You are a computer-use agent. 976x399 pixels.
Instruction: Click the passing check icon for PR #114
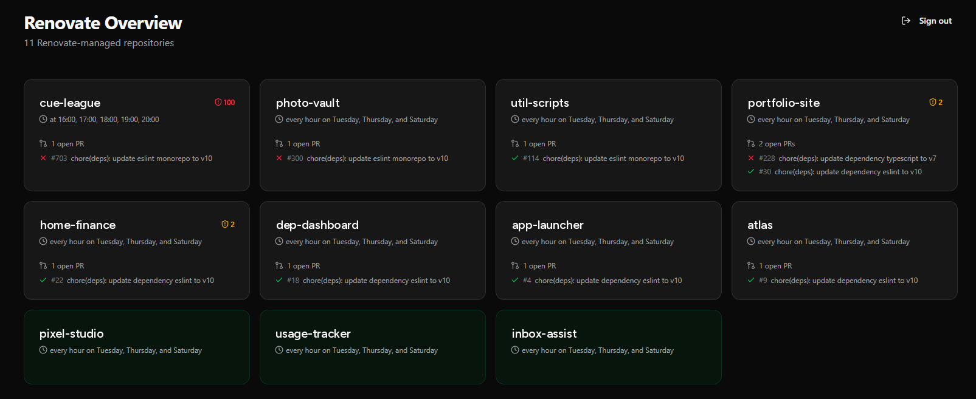coord(515,159)
